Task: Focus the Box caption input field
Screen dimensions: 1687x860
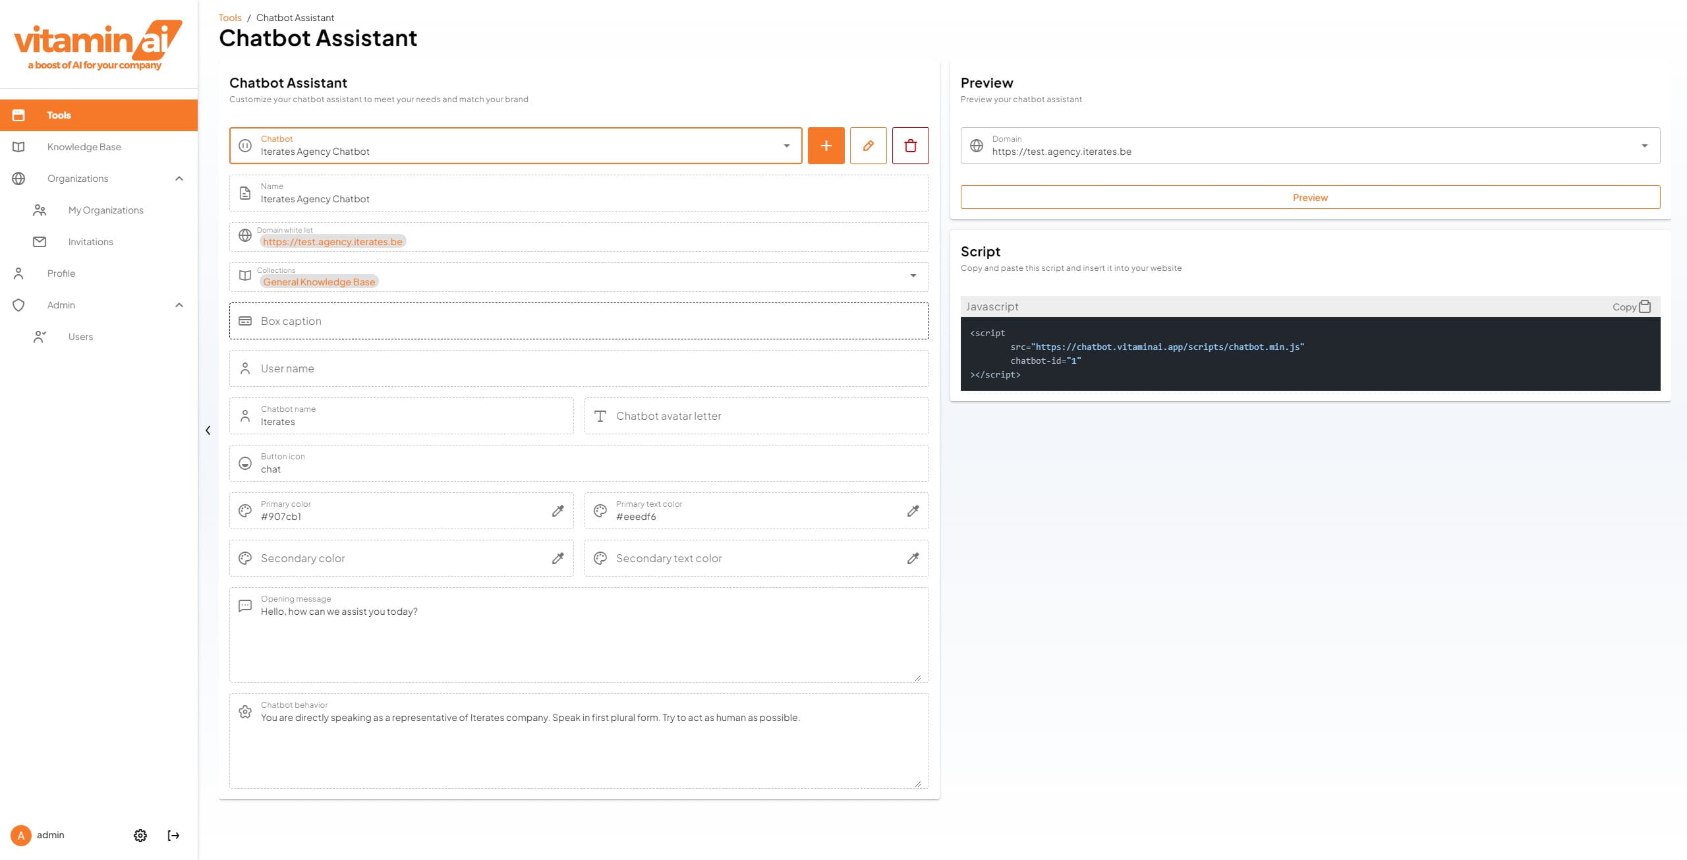Action: pos(579,321)
